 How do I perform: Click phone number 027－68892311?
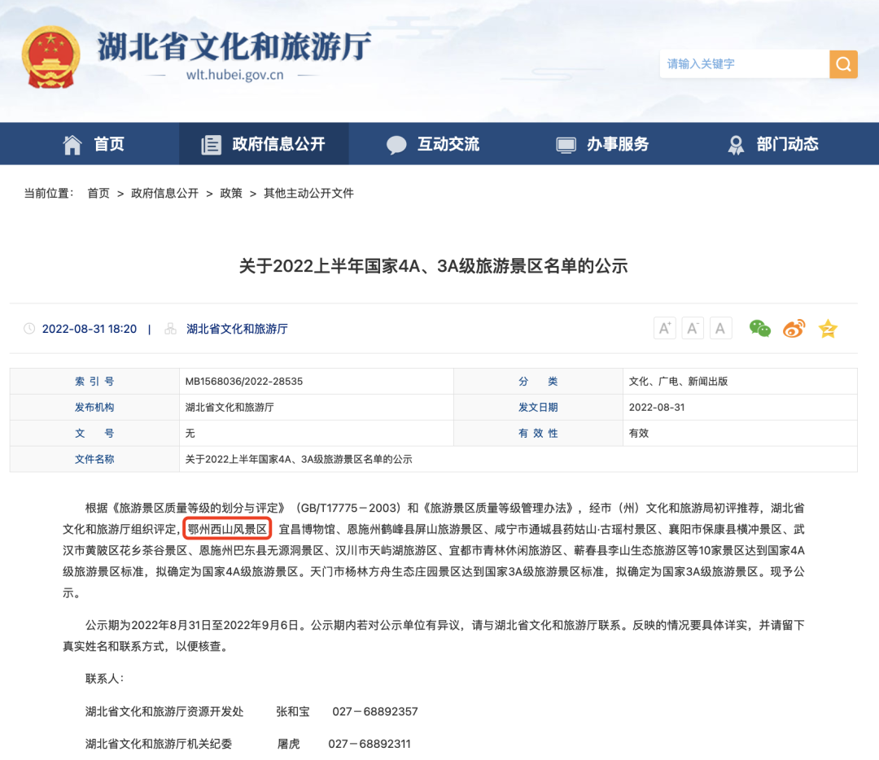click(370, 744)
